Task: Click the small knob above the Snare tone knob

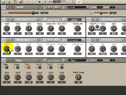Action: point(97,27)
